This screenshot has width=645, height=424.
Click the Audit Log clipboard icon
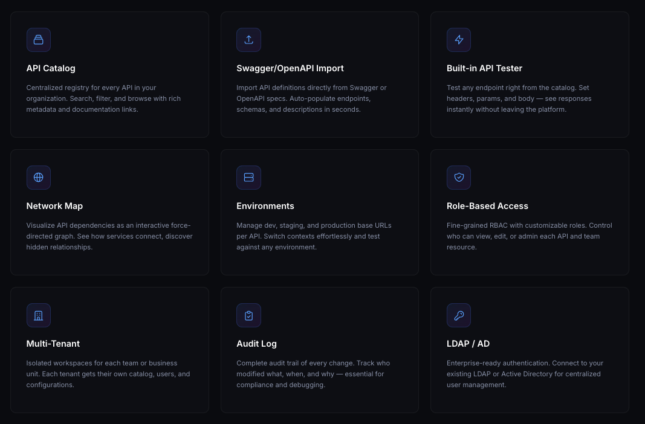pyautogui.click(x=248, y=315)
